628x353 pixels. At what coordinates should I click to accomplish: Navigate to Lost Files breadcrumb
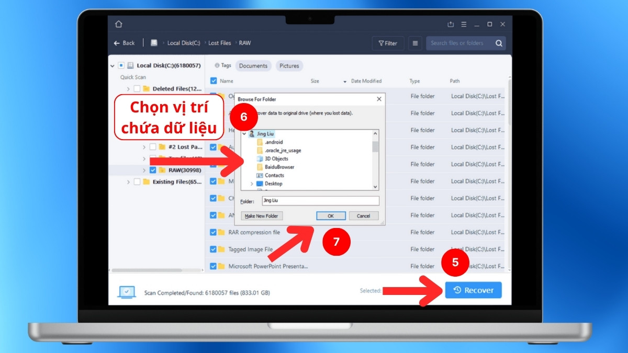[220, 43]
